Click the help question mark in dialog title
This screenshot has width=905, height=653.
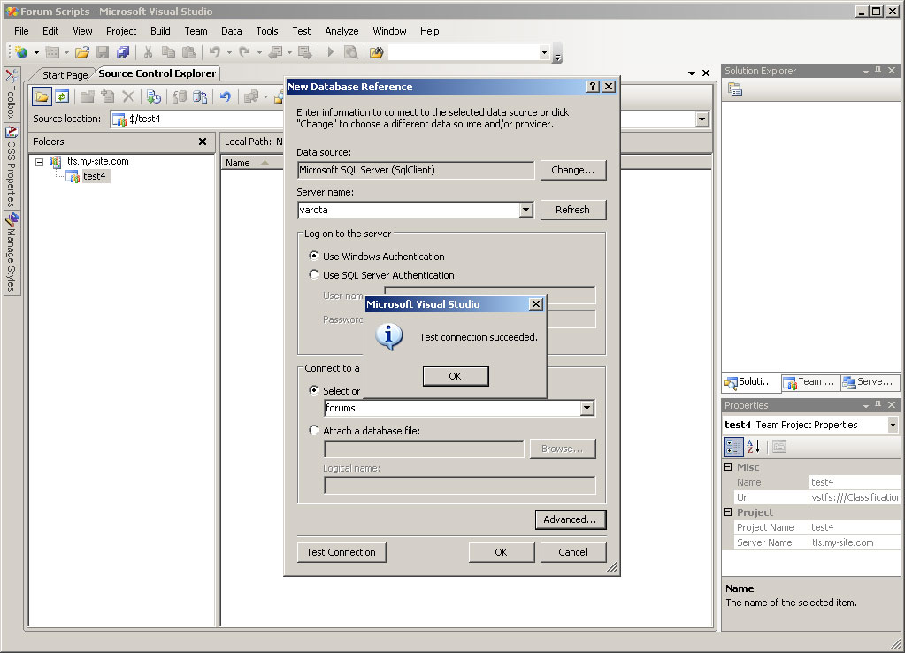point(592,87)
